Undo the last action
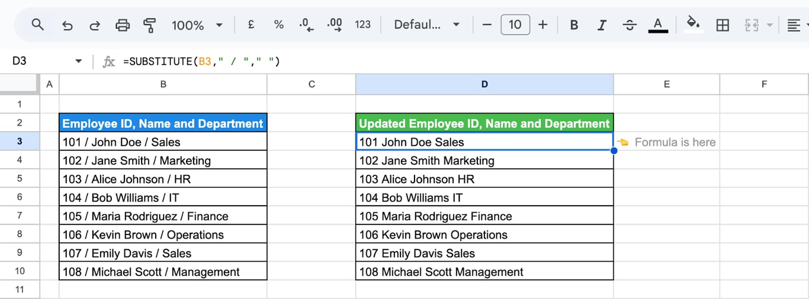 pos(67,25)
